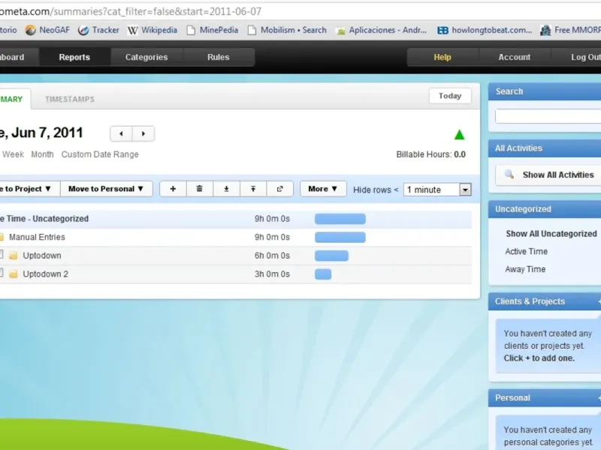Switch to Week view
This screenshot has width=601, height=450.
(13, 154)
